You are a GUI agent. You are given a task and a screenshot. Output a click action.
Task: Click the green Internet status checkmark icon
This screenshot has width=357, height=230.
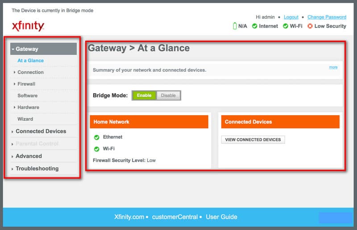[254, 26]
